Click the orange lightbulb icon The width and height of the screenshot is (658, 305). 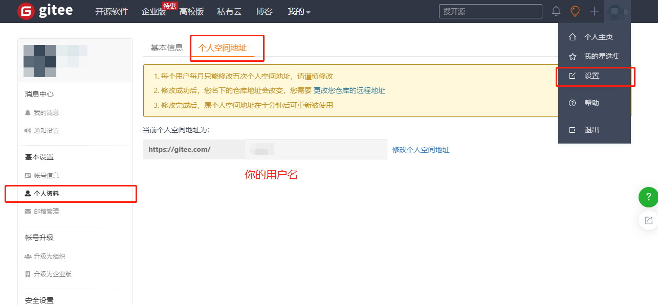click(575, 11)
